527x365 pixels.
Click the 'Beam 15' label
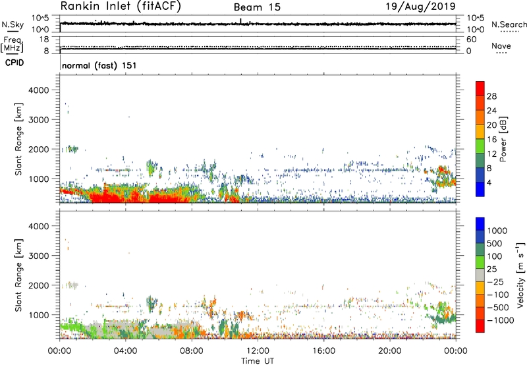pyautogui.click(x=257, y=7)
